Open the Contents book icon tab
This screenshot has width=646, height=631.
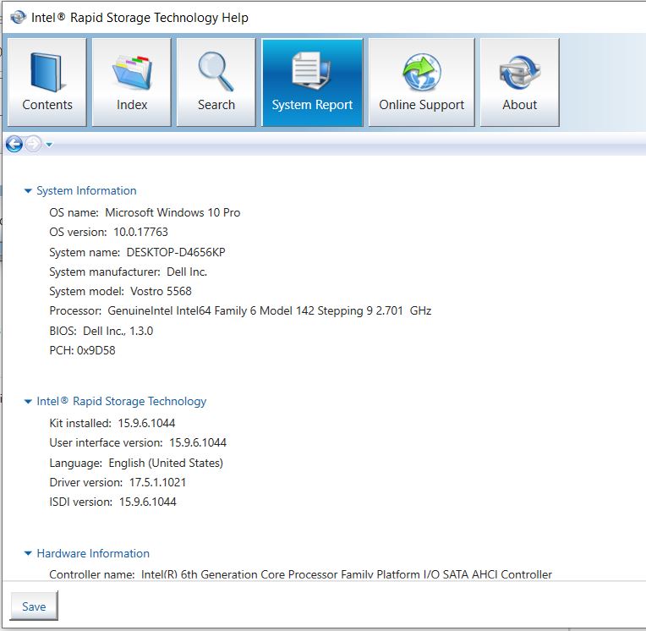47,82
